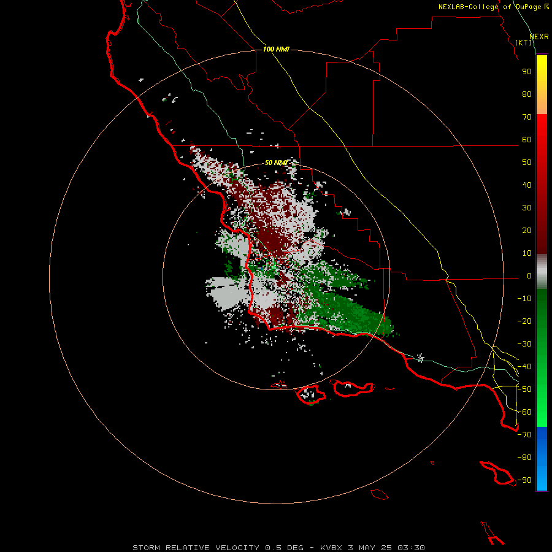Screen dimensions: 552x552
Task: Click the -30 value on the velocity scale
Action: coord(524,344)
